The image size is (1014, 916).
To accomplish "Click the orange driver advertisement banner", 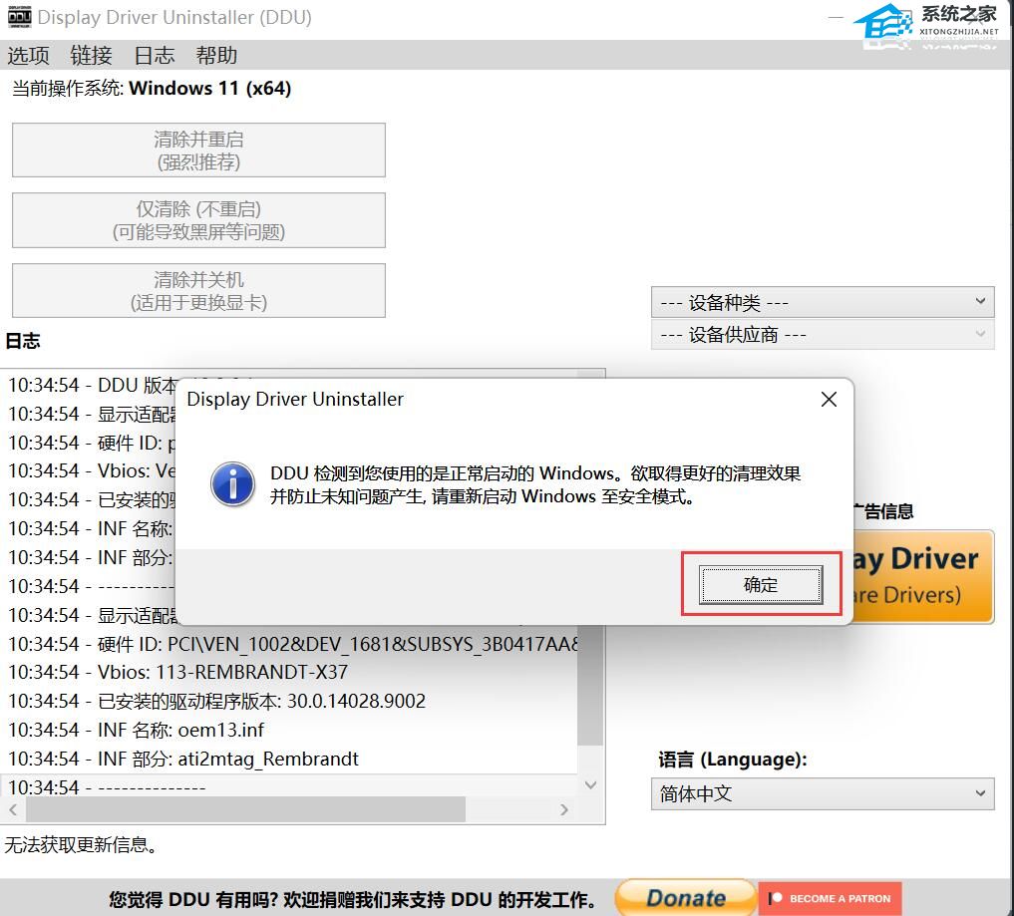I will [x=922, y=576].
